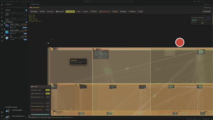
Task: Click the canvas vertical scrollbar
Action: click(x=212, y=19)
